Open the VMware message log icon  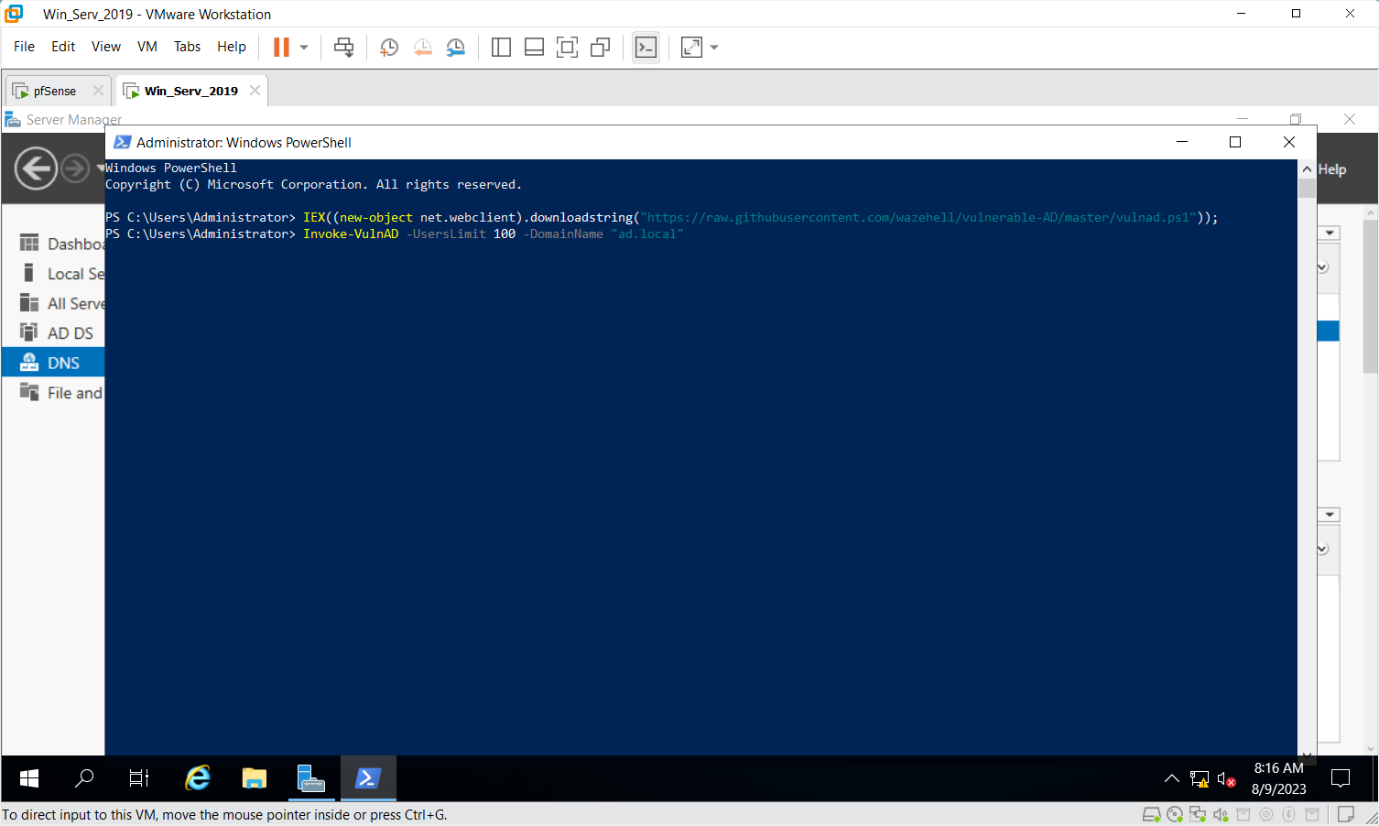point(1346,815)
